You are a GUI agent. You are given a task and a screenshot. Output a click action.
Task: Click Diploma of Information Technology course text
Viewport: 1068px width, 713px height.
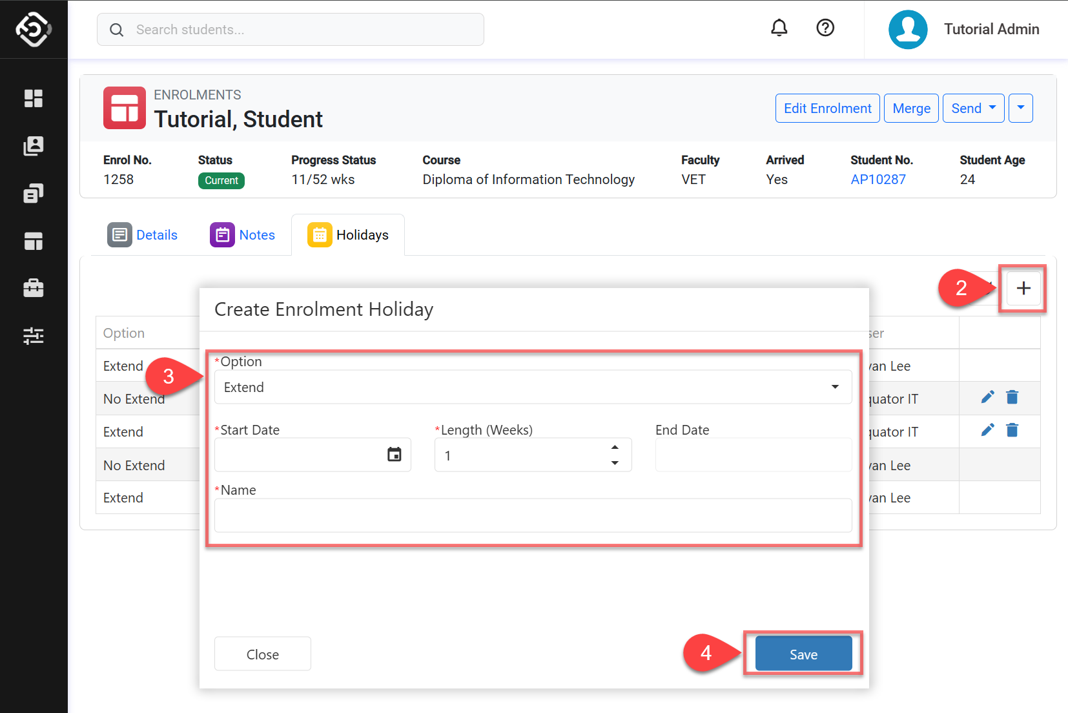[529, 180]
